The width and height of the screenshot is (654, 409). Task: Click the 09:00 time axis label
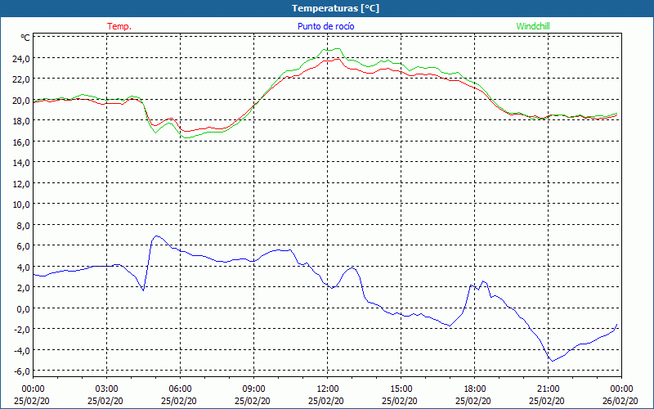(x=253, y=389)
